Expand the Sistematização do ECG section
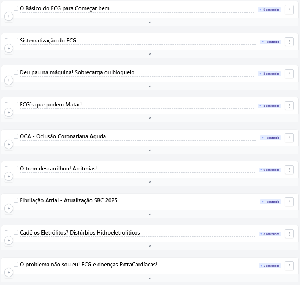The width and height of the screenshot is (300, 285). (150, 54)
